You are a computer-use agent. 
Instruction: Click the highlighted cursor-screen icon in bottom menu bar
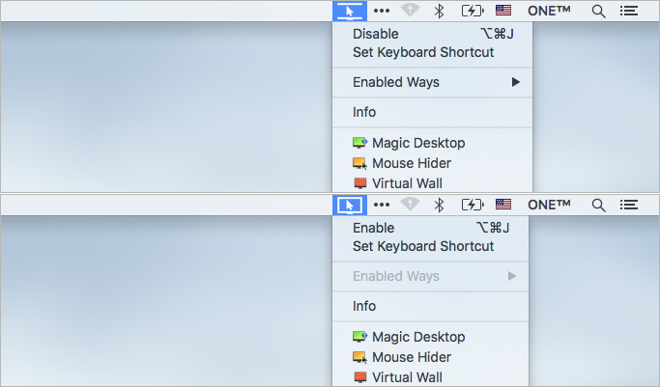tap(350, 205)
